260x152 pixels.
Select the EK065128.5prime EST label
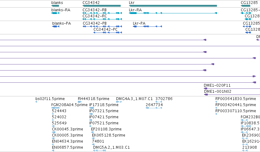(108, 135)
